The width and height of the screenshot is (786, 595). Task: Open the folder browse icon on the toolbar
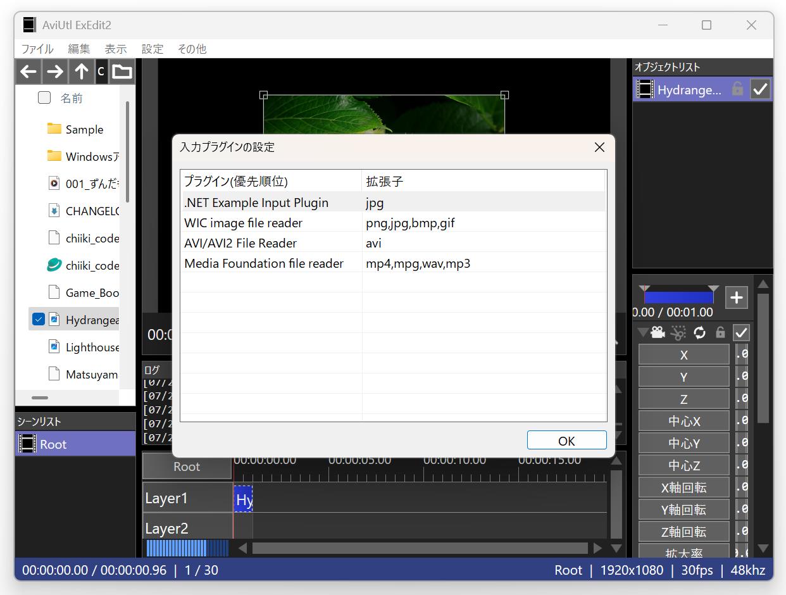click(x=120, y=72)
